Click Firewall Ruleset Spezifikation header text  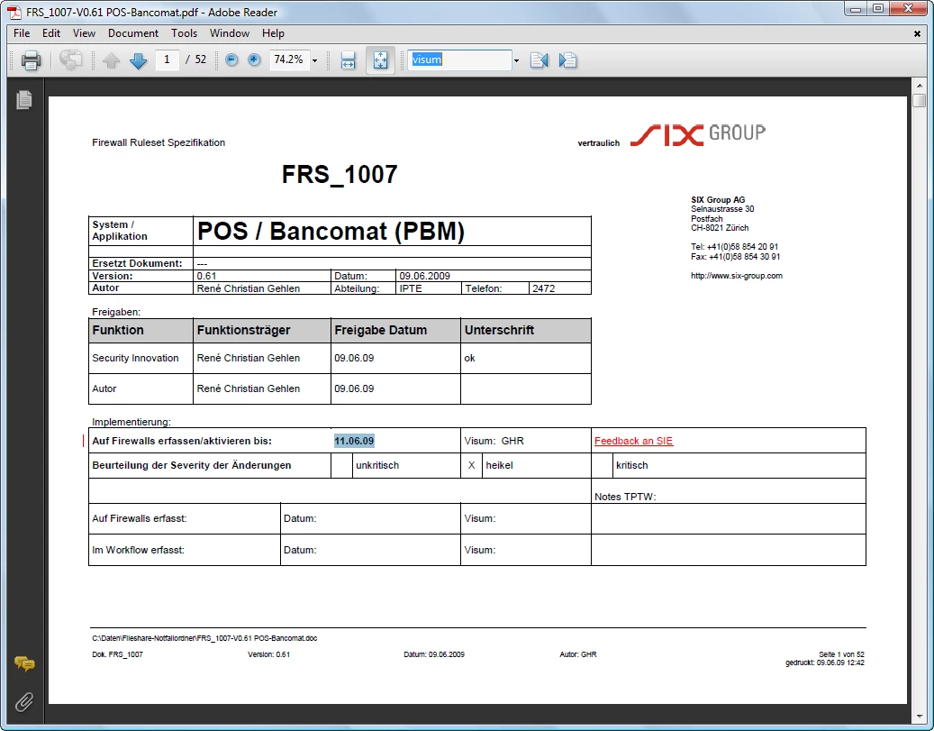click(159, 142)
